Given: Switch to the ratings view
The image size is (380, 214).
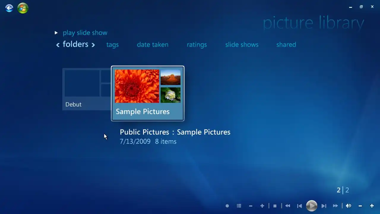Looking at the screenshot, I should (x=197, y=45).
